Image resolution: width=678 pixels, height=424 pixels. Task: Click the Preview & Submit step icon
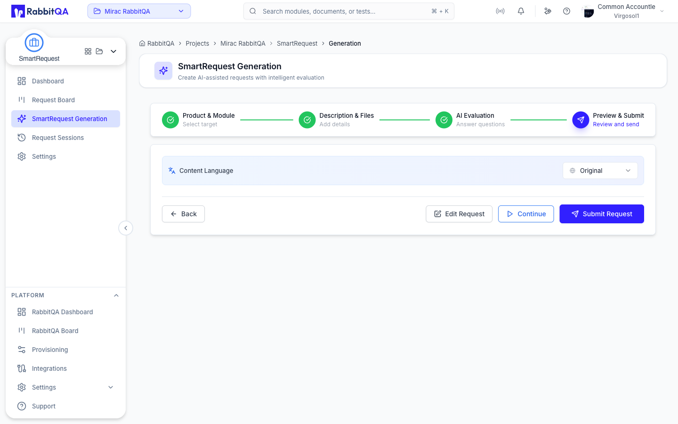581,120
